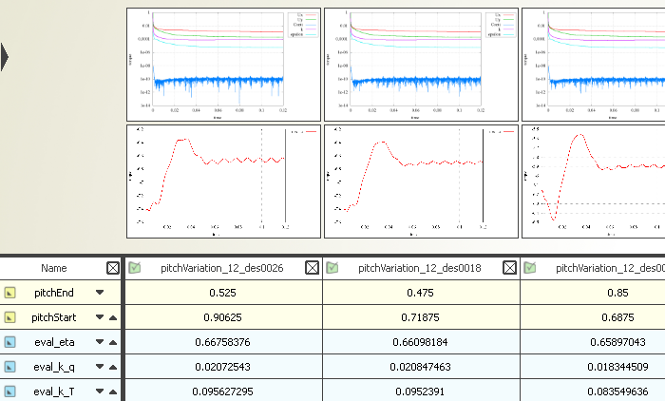Click eval_k_T value 0.095627295
Screen dimensions: 665x401
223,391
